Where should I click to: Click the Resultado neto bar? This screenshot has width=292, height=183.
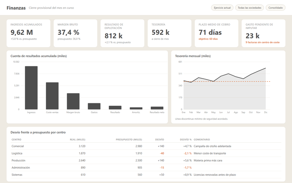tap(157, 108)
